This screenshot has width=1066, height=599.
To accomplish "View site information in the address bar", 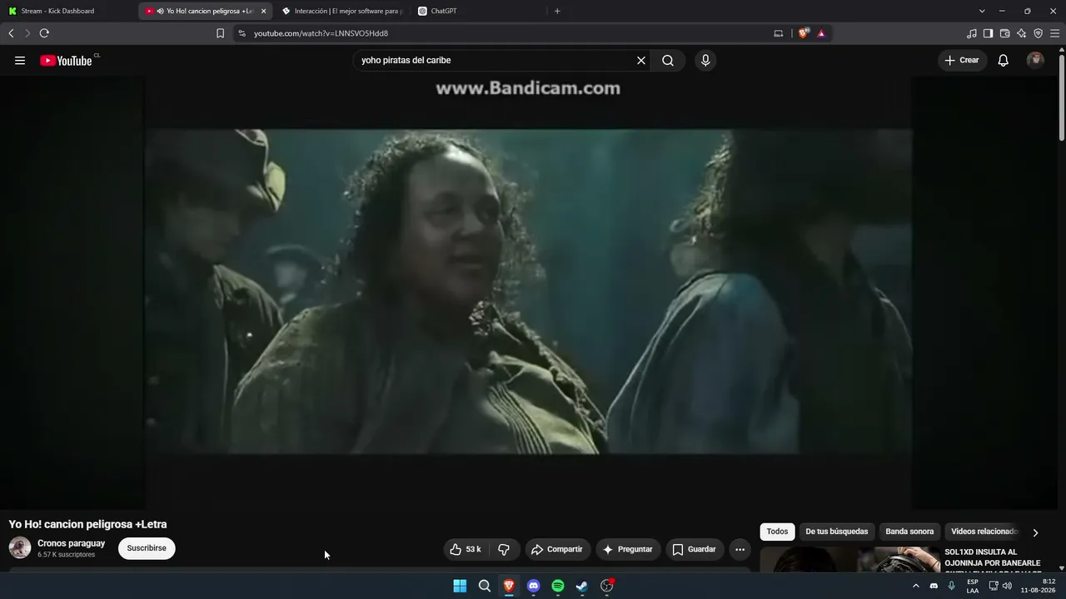I will pyautogui.click(x=242, y=33).
